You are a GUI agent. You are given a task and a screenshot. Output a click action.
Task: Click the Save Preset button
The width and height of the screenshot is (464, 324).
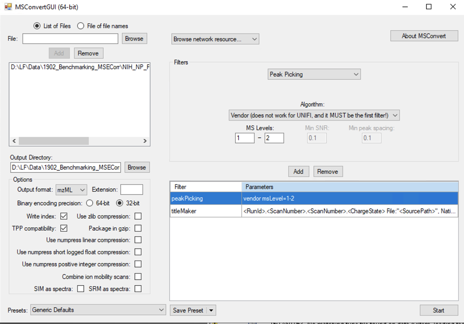coord(188,310)
